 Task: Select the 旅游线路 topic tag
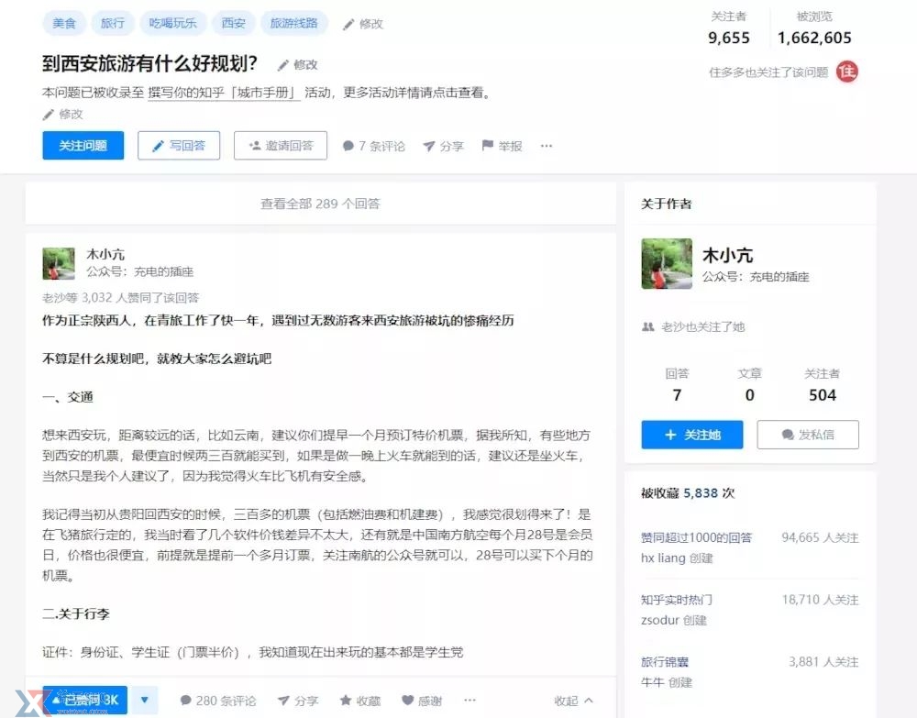[x=293, y=23]
